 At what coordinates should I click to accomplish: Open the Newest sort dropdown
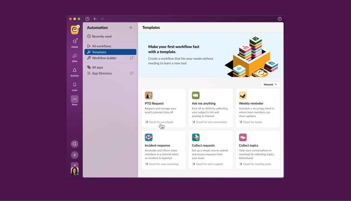tap(271, 85)
